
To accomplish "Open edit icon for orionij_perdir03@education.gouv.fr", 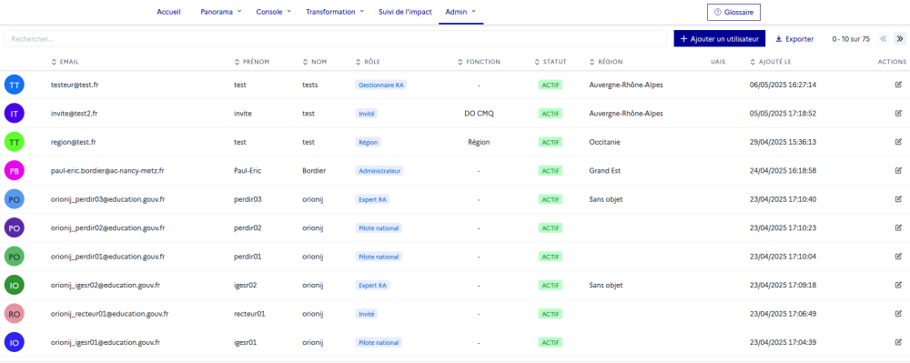I will pyautogui.click(x=898, y=199).
